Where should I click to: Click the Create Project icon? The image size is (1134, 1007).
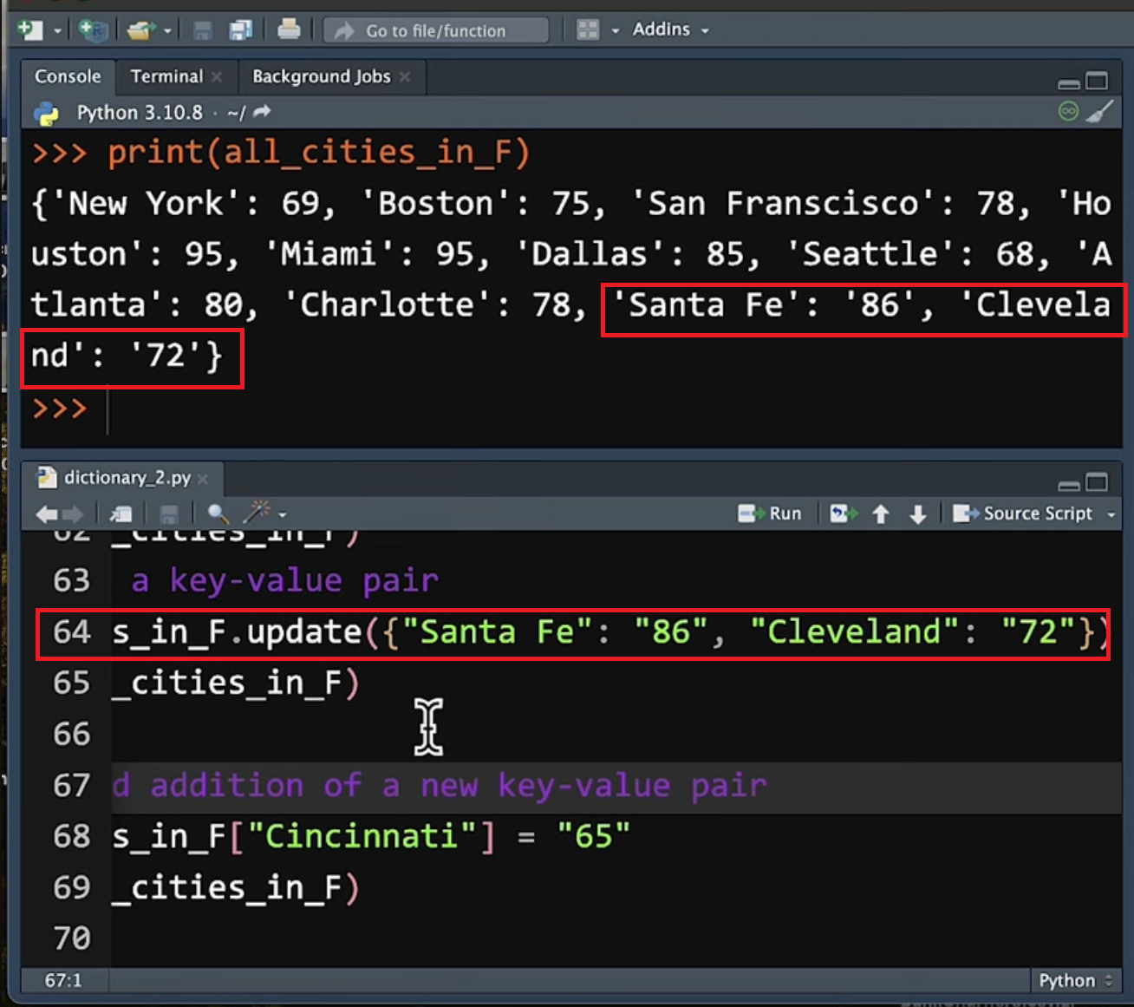[x=92, y=30]
